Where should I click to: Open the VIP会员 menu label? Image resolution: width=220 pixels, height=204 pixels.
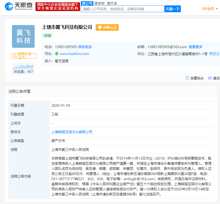208,9
